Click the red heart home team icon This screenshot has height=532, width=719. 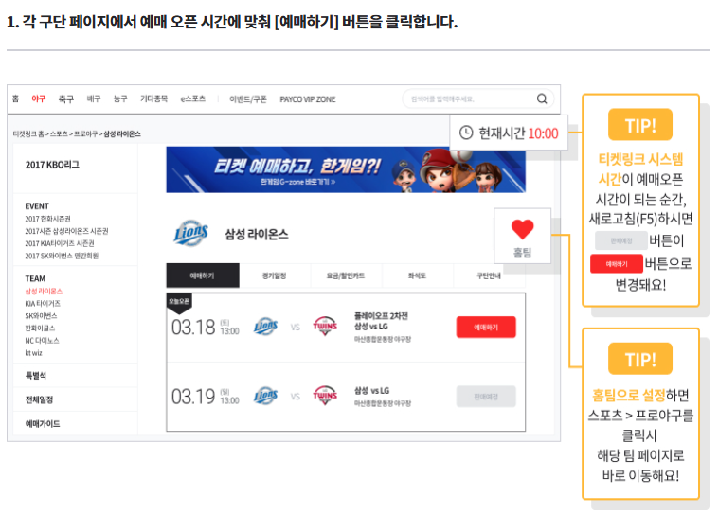[522, 229]
